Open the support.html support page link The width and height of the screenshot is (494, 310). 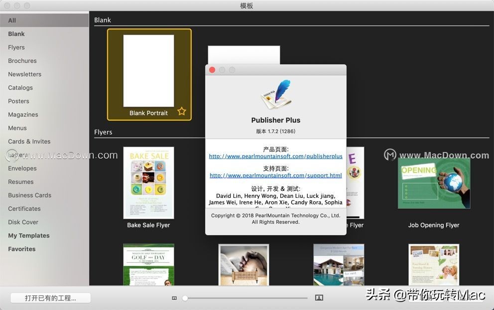click(x=275, y=175)
